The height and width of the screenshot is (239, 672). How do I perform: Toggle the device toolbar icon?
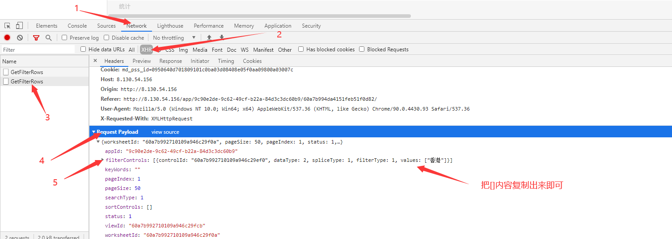point(19,25)
